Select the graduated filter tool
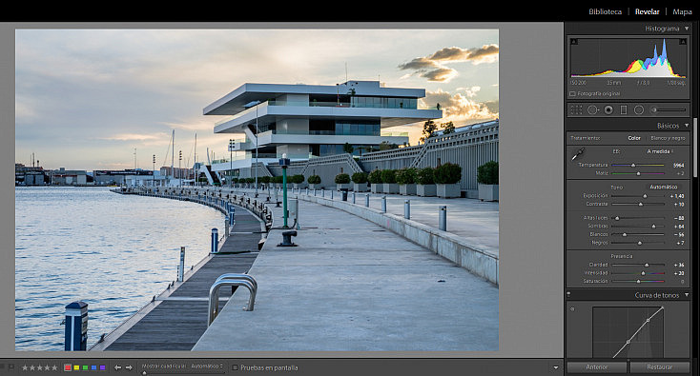The image size is (700, 376). point(624,109)
